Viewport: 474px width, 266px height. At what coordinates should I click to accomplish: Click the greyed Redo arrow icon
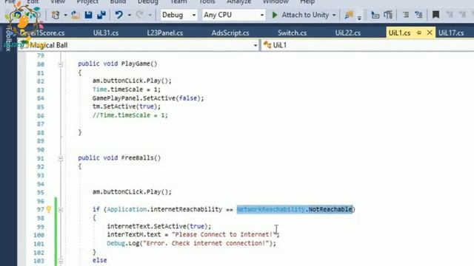[139, 15]
